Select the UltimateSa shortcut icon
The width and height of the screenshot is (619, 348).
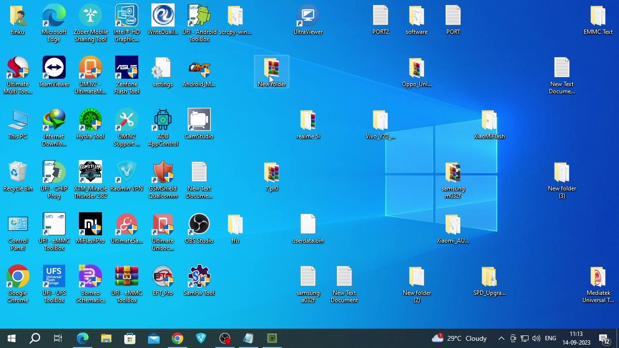tap(127, 229)
